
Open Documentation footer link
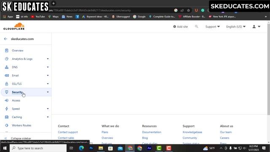[152, 132]
